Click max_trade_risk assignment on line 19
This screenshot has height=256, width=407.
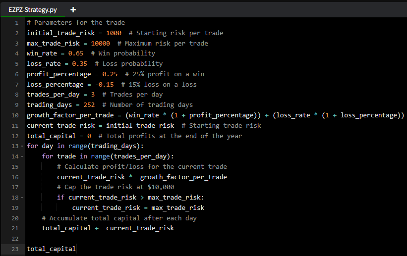click(178, 208)
